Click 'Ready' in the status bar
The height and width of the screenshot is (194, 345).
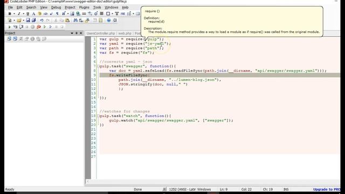tap(10, 189)
